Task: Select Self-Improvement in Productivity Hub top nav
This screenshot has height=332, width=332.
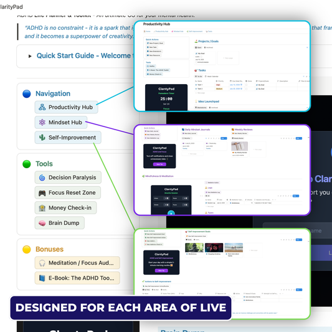Action: pyautogui.click(x=194, y=31)
